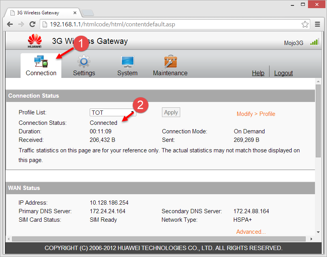
Task: Click the address bar URL field
Action: 175,24
